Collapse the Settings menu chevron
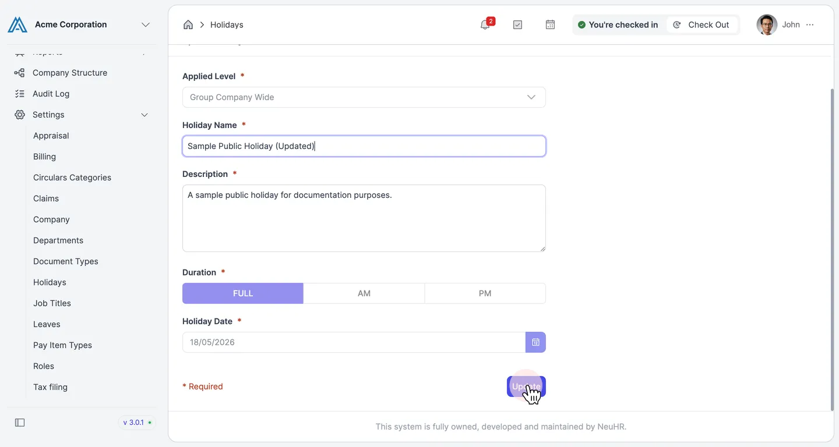This screenshot has height=447, width=839. 144,115
